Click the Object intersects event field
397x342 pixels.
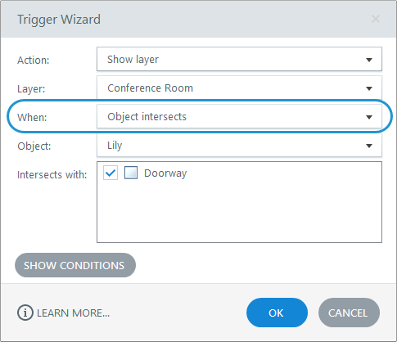pyautogui.click(x=239, y=116)
